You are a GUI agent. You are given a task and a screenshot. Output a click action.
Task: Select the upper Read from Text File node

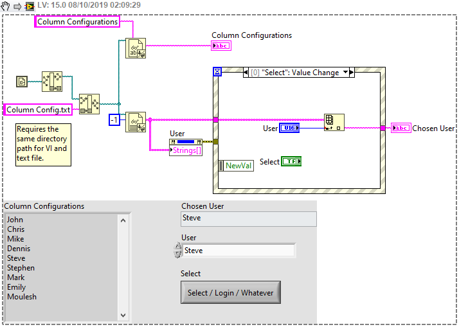coord(136,48)
